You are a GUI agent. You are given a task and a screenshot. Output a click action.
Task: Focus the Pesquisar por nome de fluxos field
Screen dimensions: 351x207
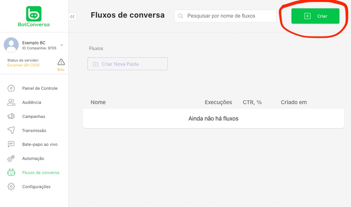coord(230,16)
